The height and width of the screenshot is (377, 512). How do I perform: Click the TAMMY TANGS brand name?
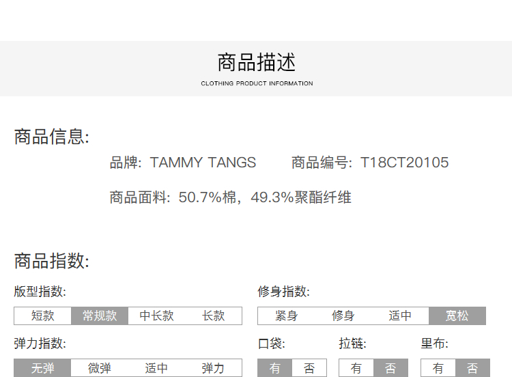(203, 163)
